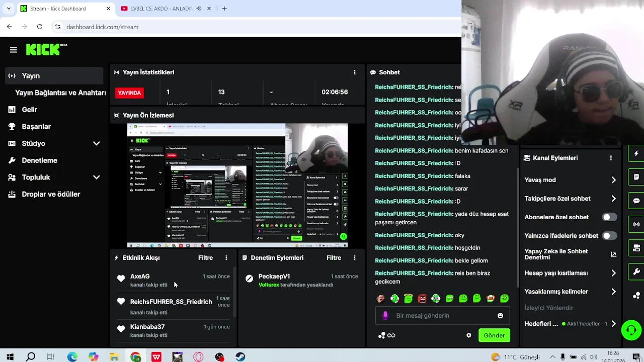
Task: Click Filtre in Etkinlik Akışı
Action: coord(205,258)
